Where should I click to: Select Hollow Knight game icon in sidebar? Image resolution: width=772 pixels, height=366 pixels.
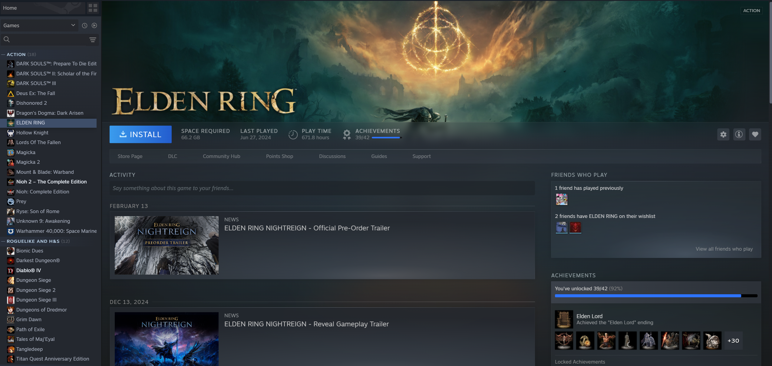coord(11,133)
